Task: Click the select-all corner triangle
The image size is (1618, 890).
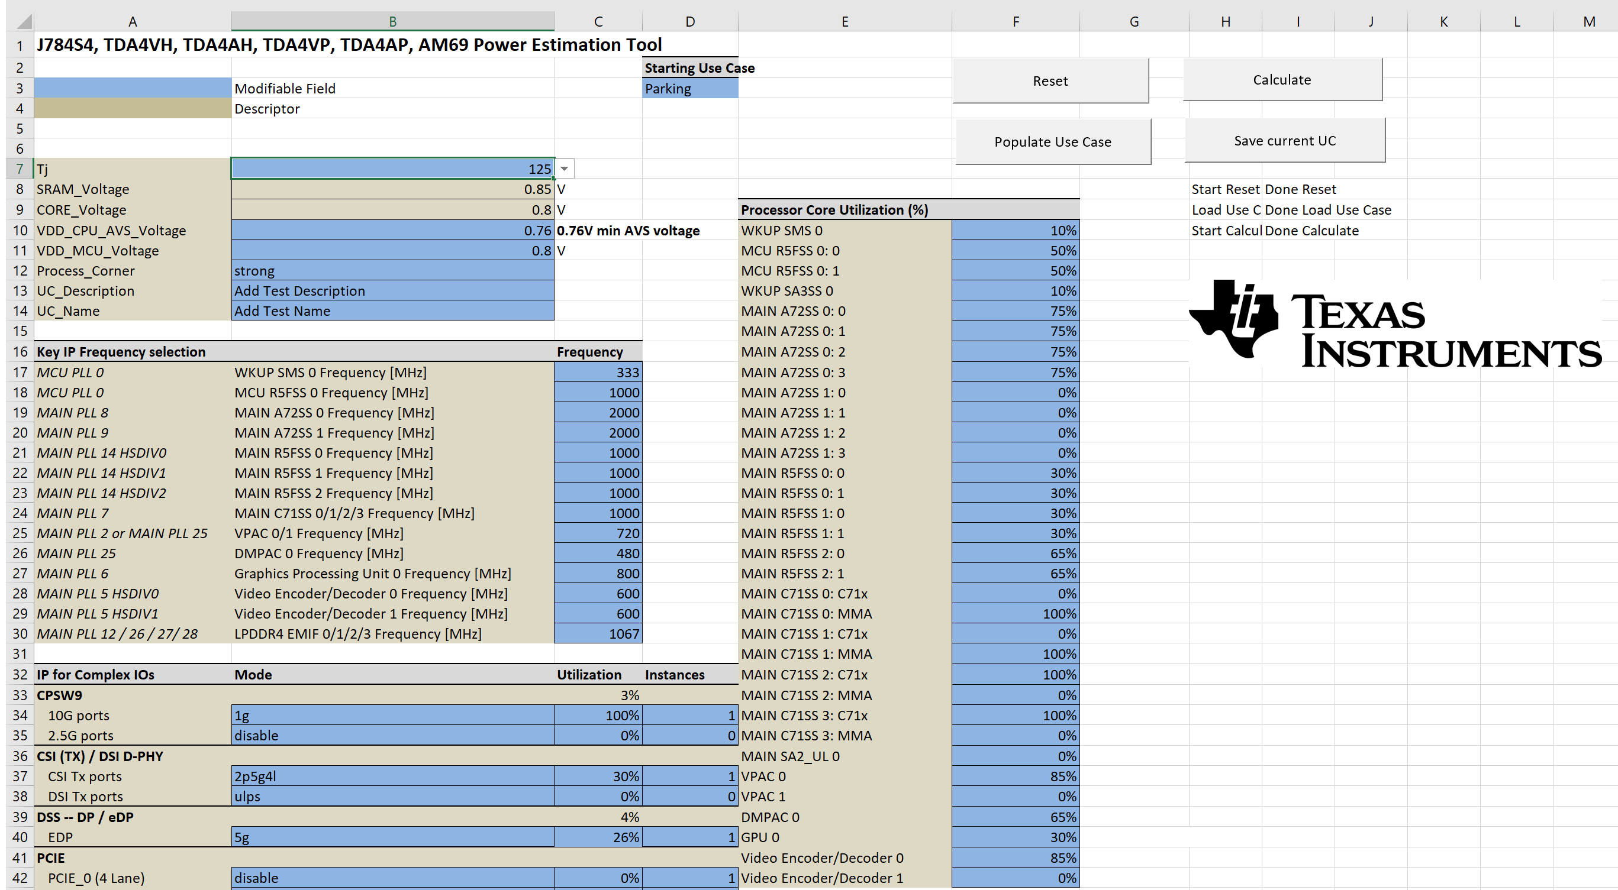Action: (24, 21)
